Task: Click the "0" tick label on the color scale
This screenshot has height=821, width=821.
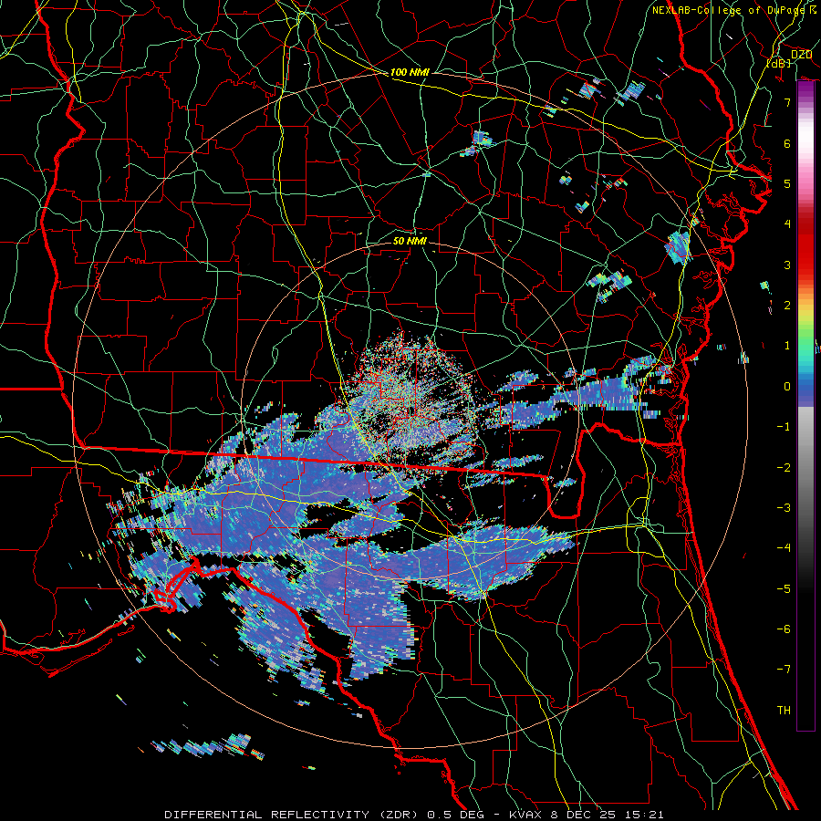Action: [x=787, y=387]
